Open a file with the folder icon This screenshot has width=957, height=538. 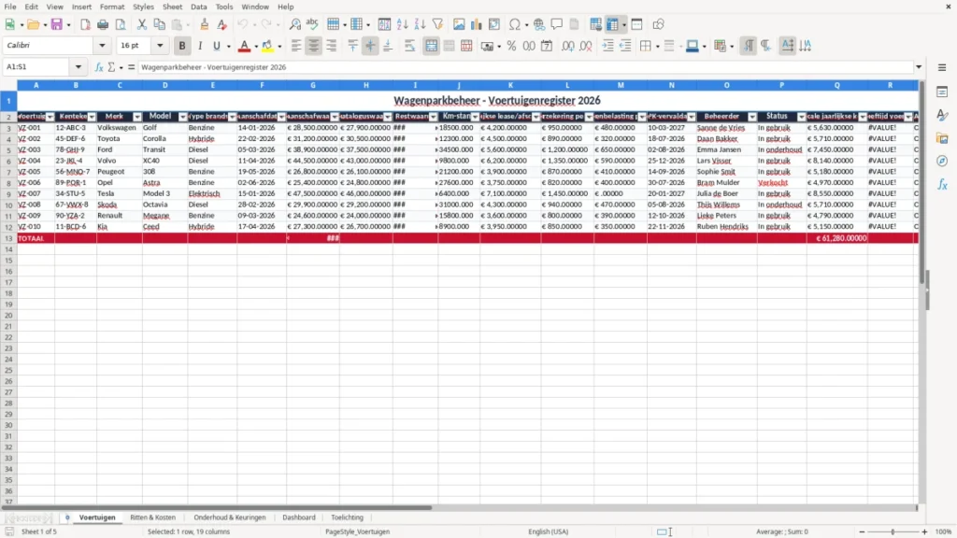pos(33,24)
